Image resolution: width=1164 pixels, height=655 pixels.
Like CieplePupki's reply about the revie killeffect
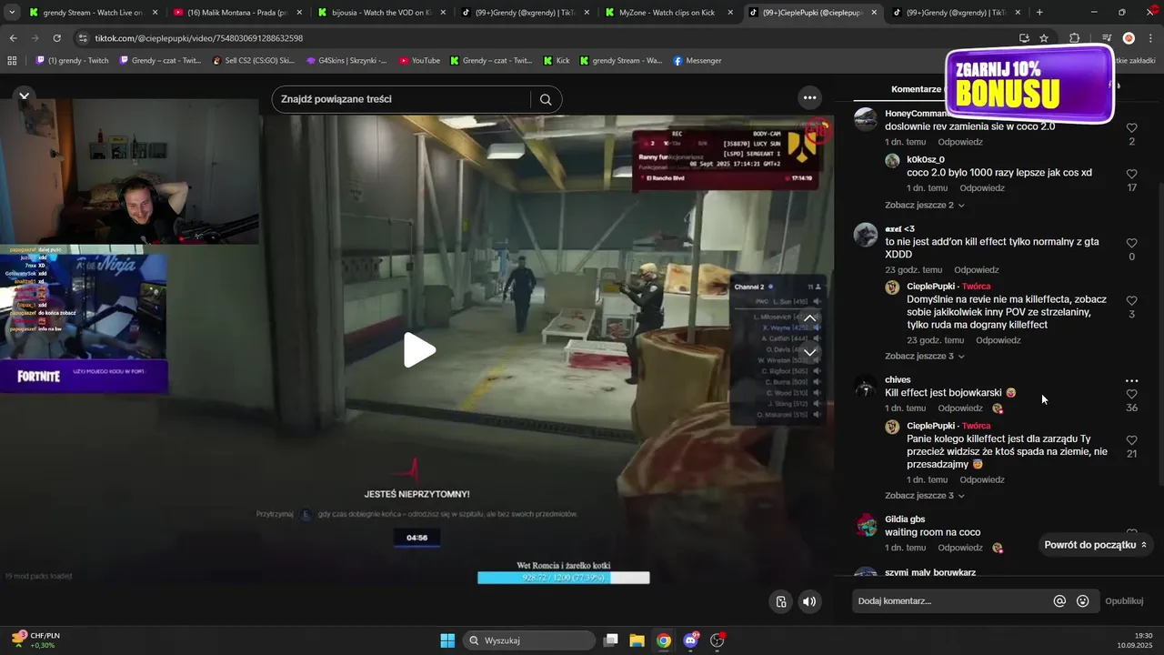(x=1131, y=300)
